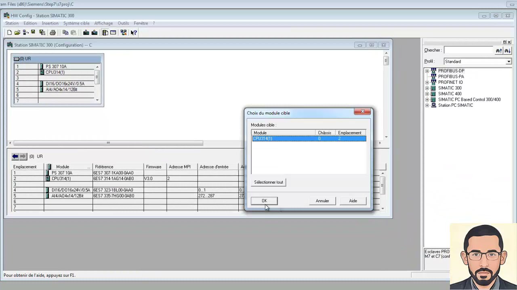Viewport: 517px width, 290px height.
Task: Expand the SIMATIC 300 catalog node
Action: pos(427,88)
